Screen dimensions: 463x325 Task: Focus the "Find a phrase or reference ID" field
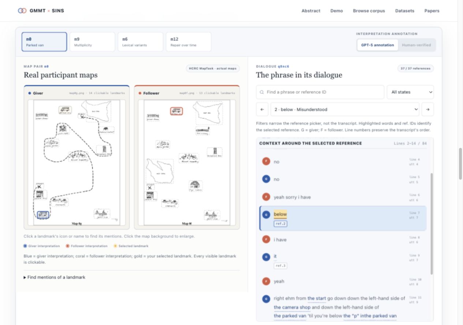[320, 92]
